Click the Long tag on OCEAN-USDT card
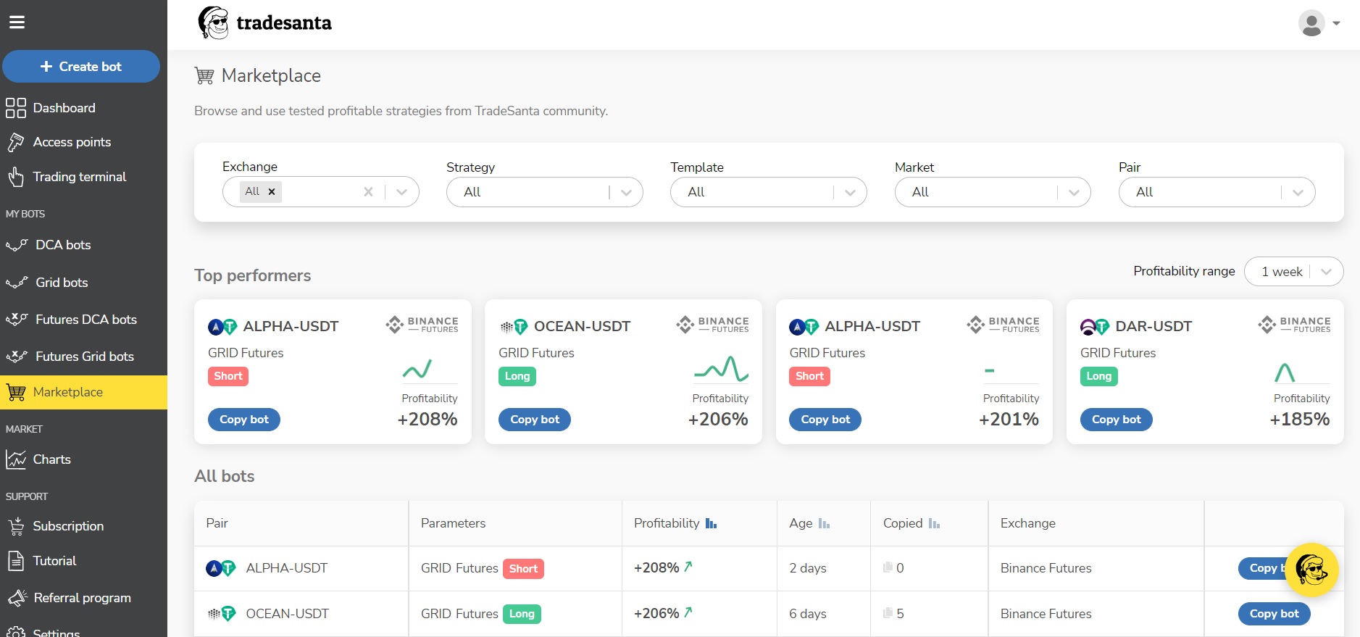Screen dimensions: 1360x637 [x=517, y=376]
